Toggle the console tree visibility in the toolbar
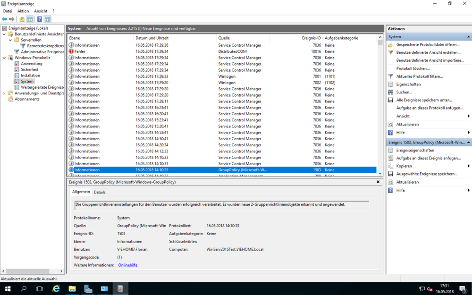The height and width of the screenshot is (295, 472). pyautogui.click(x=30, y=19)
